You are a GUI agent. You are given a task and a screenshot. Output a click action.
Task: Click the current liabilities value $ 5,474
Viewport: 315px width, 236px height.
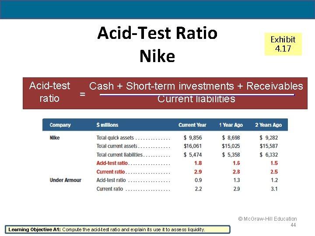coord(192,155)
